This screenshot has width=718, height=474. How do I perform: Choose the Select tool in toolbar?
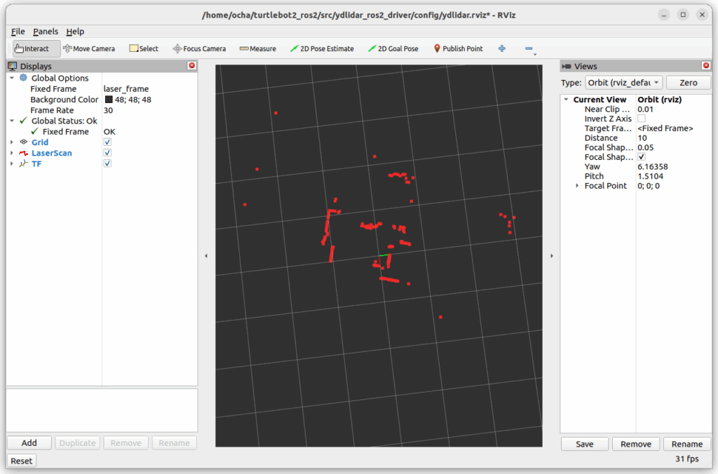[144, 48]
